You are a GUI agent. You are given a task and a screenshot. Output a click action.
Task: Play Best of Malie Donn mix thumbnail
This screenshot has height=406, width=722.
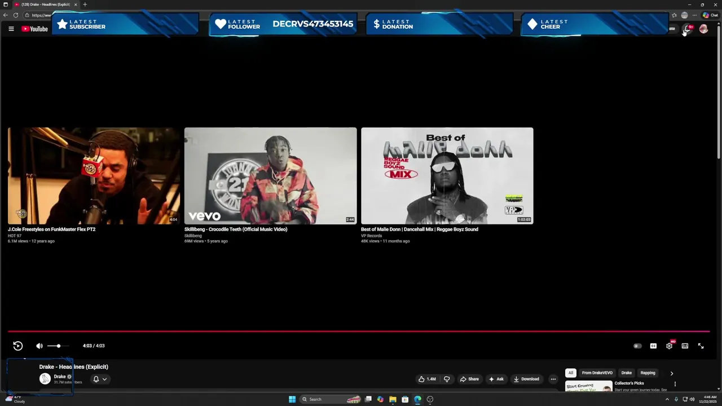447,176
